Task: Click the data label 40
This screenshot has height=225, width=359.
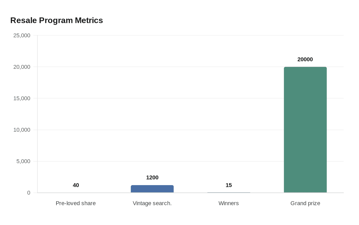Action: pos(76,185)
